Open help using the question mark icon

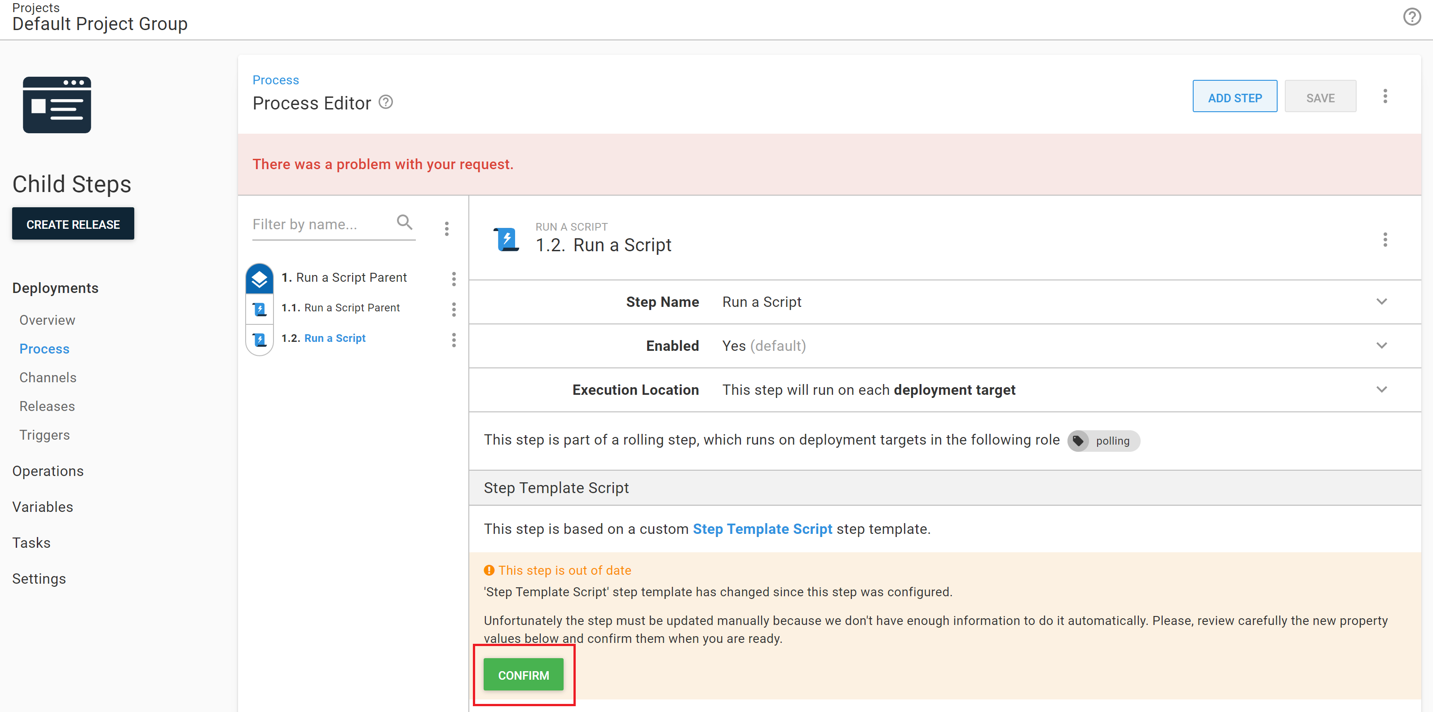click(1412, 17)
